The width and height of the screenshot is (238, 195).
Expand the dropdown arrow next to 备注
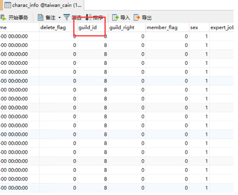[x=59, y=18]
